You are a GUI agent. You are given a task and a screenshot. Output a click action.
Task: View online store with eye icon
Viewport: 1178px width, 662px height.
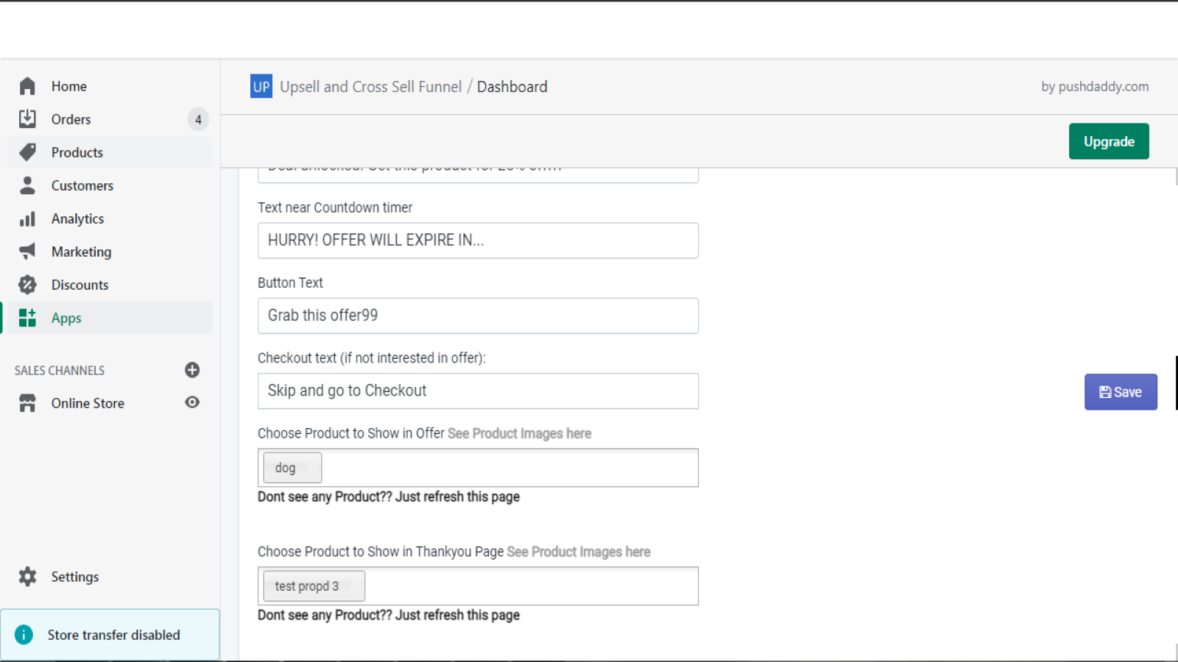[x=192, y=402]
